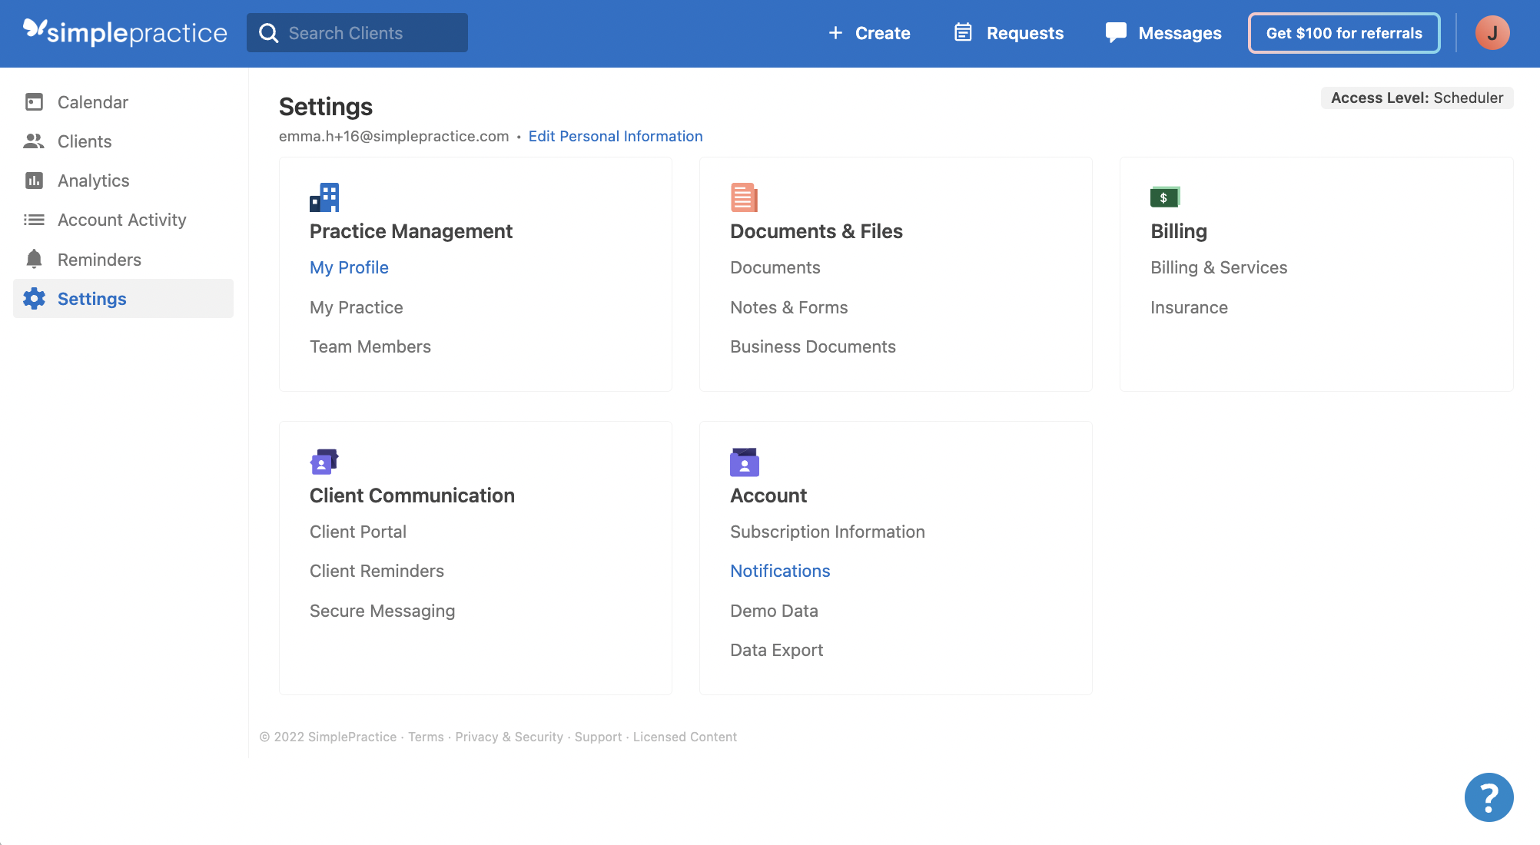
Task: Click the Calendar sidebar icon
Action: coord(34,102)
